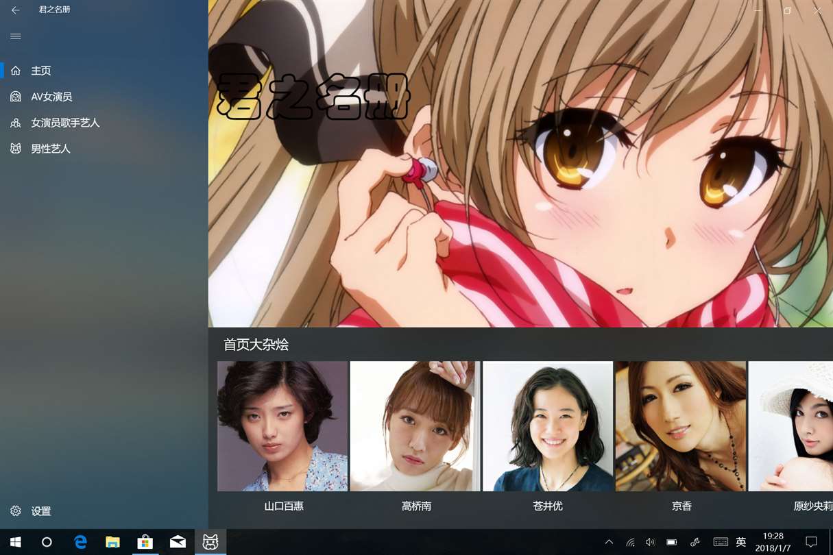Click the gear icon beside 设置
833x555 pixels.
[x=16, y=511]
